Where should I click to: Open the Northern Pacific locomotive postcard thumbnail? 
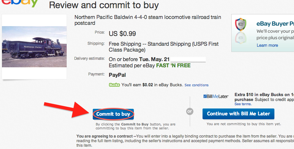[x=34, y=47]
